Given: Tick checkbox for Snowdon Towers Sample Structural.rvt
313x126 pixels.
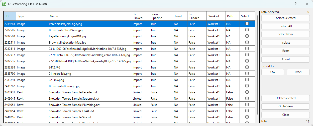Looking at the screenshot, I should click(x=247, y=98).
